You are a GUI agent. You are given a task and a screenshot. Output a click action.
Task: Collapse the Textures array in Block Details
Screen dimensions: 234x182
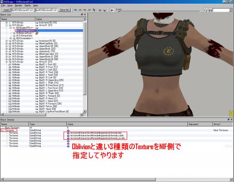coord(3,130)
